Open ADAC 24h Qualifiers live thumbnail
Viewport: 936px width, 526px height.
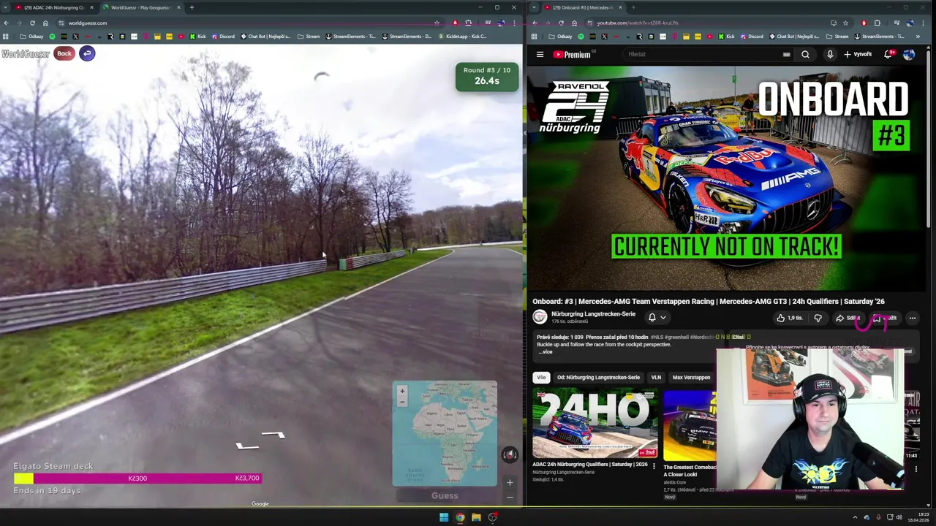tap(595, 424)
